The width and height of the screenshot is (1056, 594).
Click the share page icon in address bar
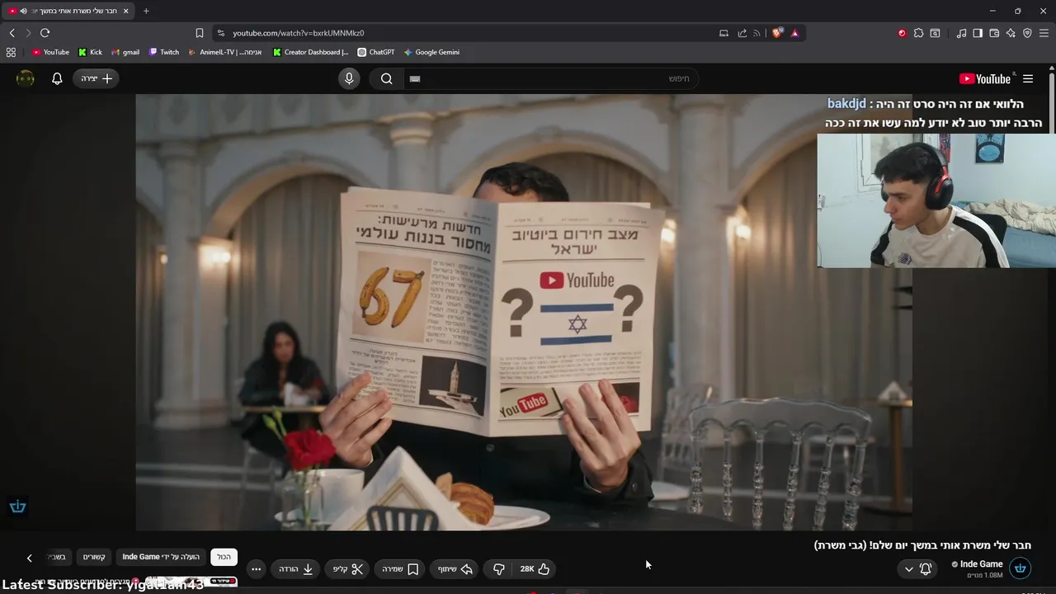pyautogui.click(x=742, y=33)
